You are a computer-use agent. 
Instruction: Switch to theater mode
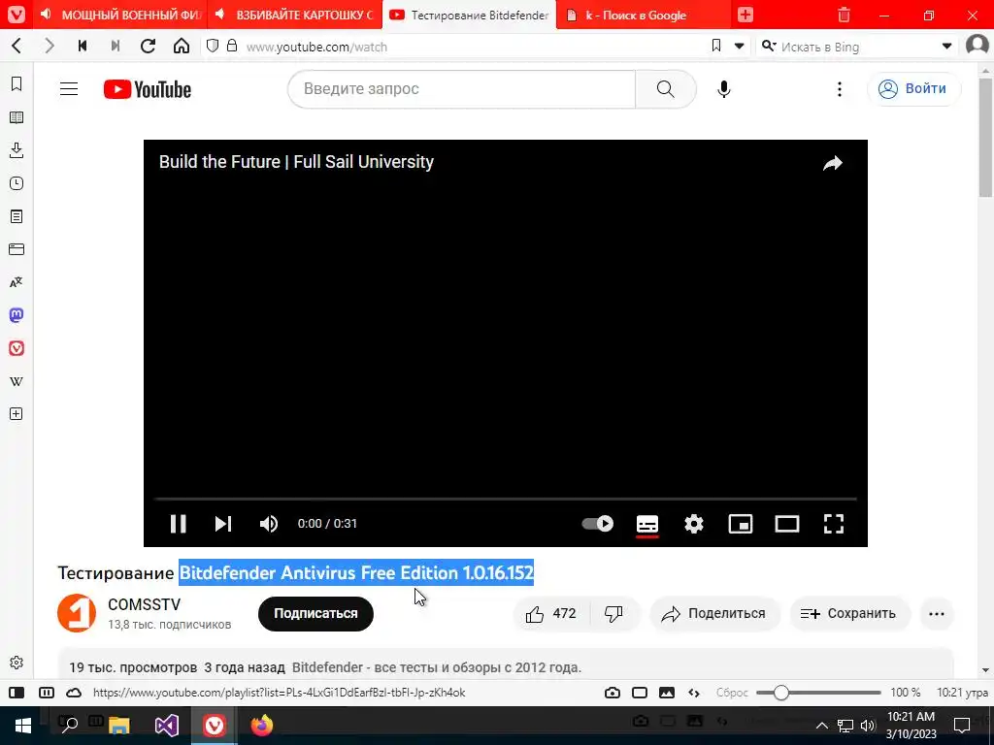(786, 524)
